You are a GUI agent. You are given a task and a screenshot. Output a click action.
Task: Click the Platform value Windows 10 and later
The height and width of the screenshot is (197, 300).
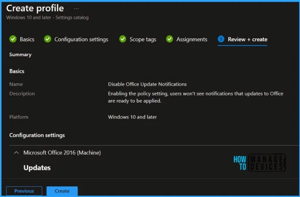point(133,117)
